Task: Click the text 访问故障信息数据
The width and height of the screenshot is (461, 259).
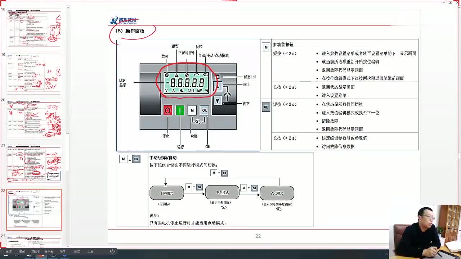Action: pyautogui.click(x=338, y=146)
